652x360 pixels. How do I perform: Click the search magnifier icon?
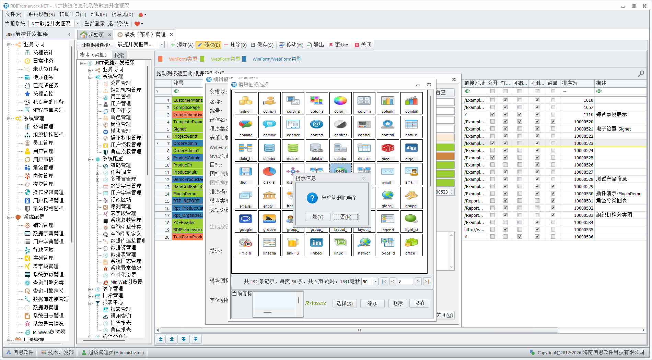pyautogui.click(x=640, y=74)
